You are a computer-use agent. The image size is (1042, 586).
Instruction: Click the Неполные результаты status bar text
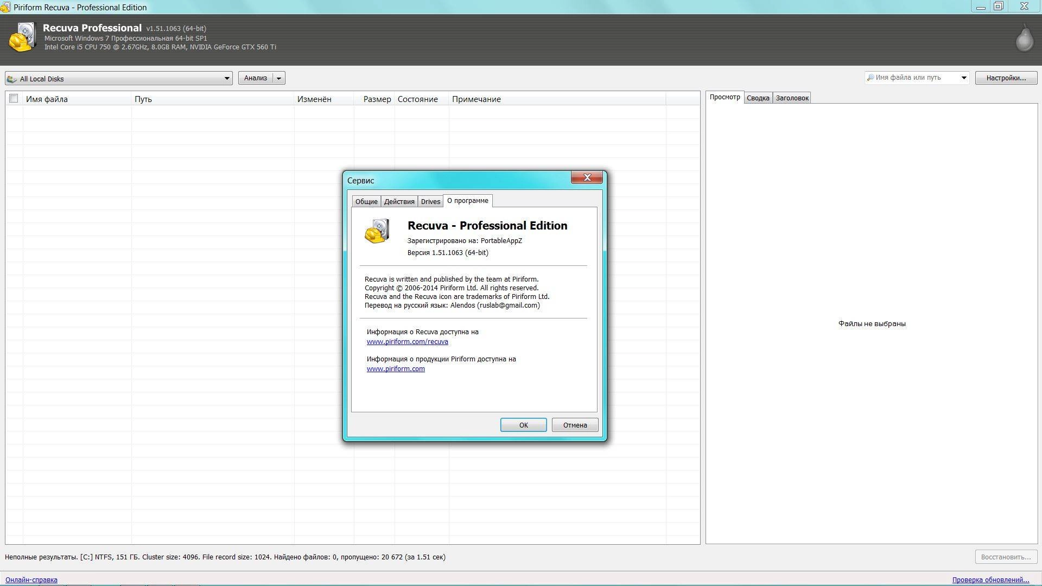[x=225, y=557]
